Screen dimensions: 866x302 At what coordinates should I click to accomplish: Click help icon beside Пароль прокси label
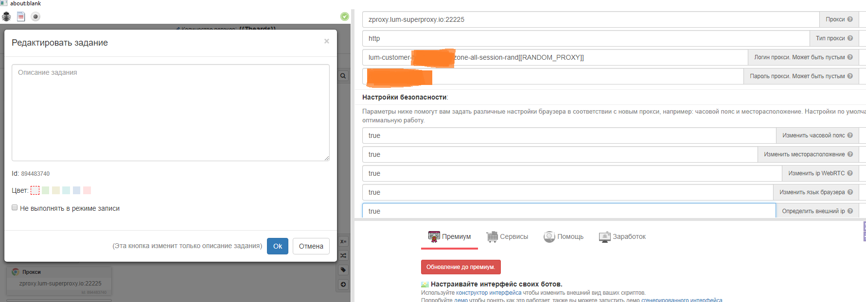tap(850, 76)
